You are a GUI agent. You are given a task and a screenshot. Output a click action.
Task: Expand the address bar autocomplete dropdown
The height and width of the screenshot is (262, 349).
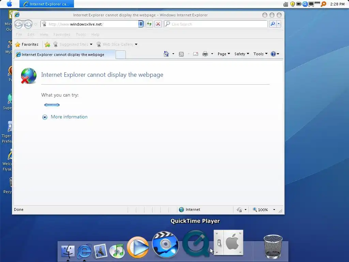(x=141, y=24)
